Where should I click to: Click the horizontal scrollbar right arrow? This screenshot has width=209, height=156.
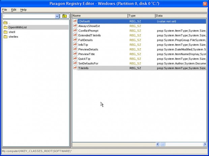pyautogui.click(x=204, y=144)
